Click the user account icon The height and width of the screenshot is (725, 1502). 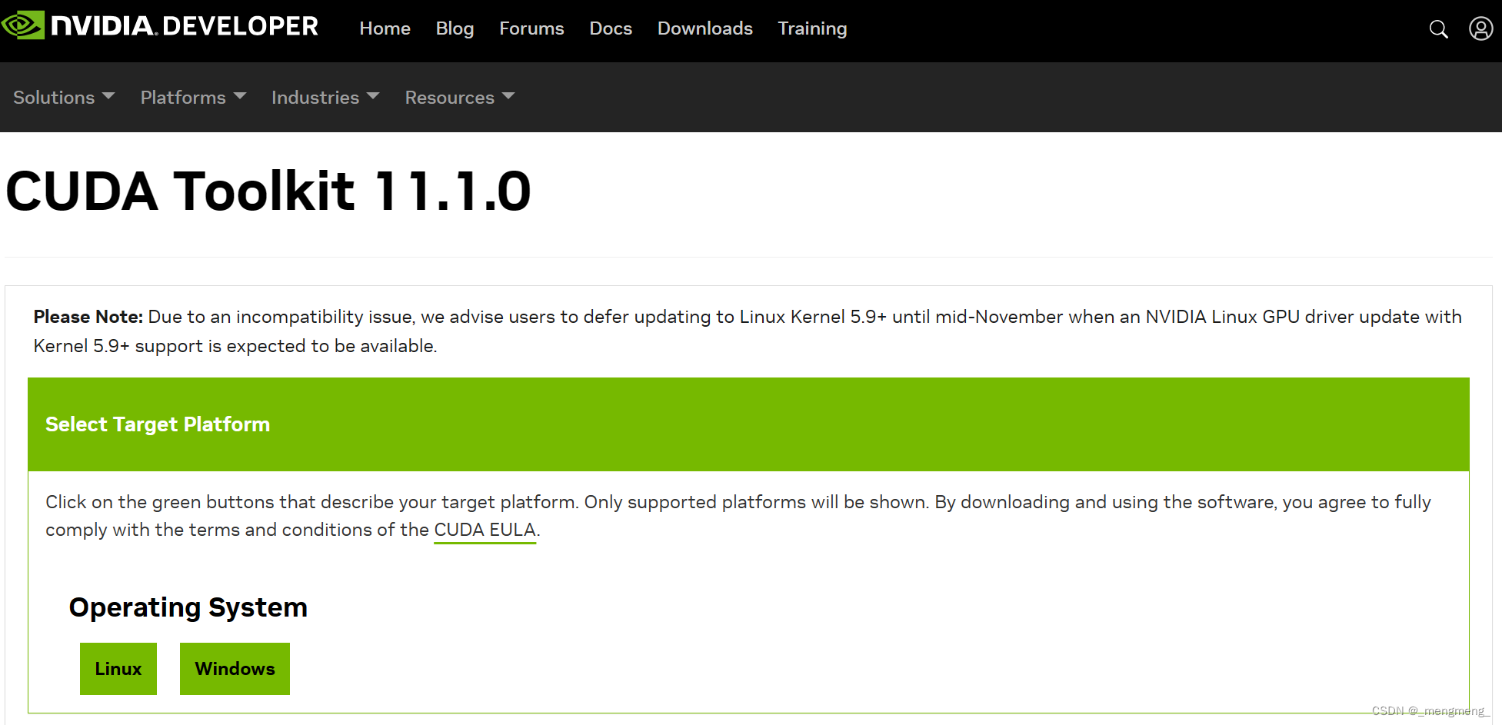(x=1480, y=28)
